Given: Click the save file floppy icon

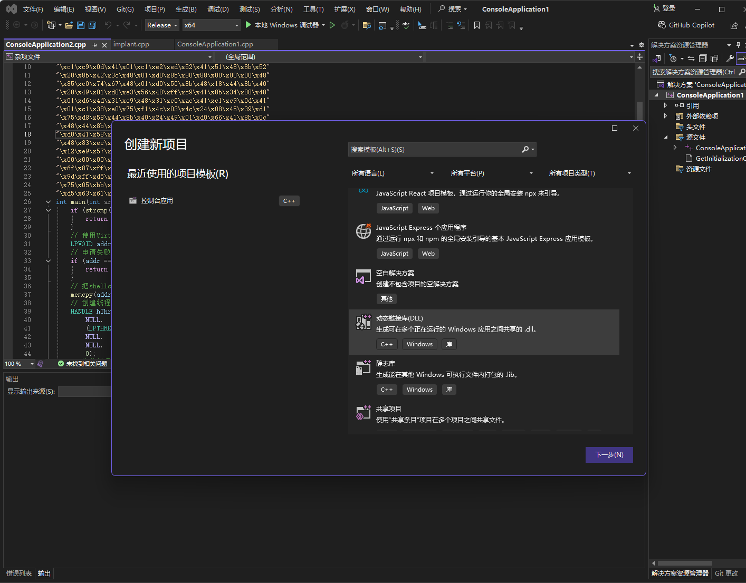Looking at the screenshot, I should 81,25.
